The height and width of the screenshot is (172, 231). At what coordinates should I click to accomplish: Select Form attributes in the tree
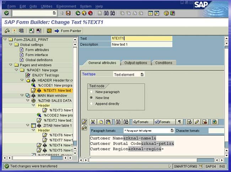point(37,50)
